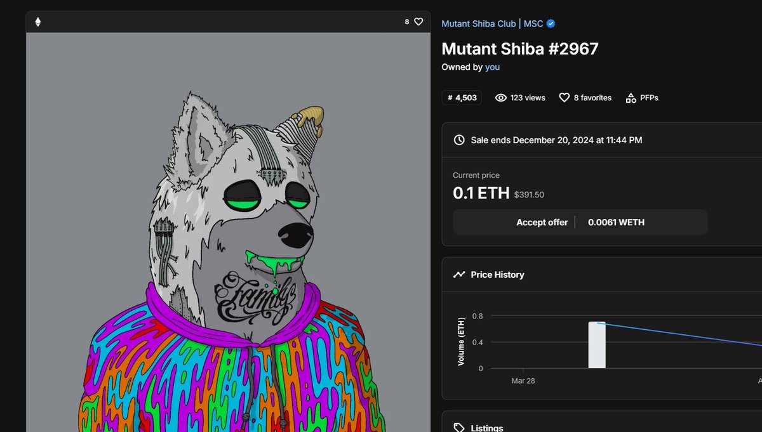The height and width of the screenshot is (432, 762).
Task: Click the PFPs category shapes icon
Action: point(631,98)
